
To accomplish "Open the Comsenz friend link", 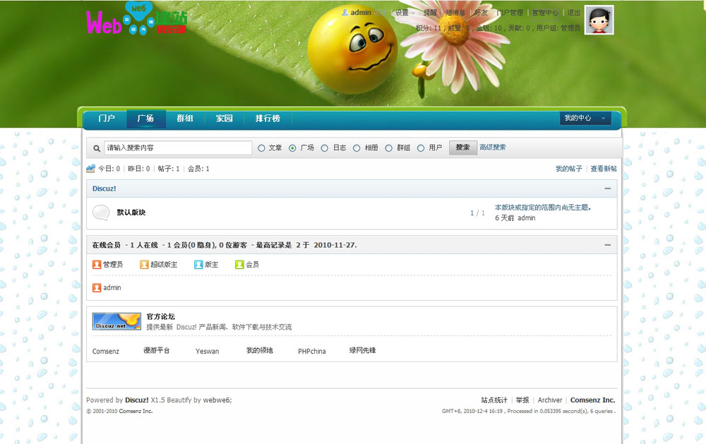I will click(106, 352).
